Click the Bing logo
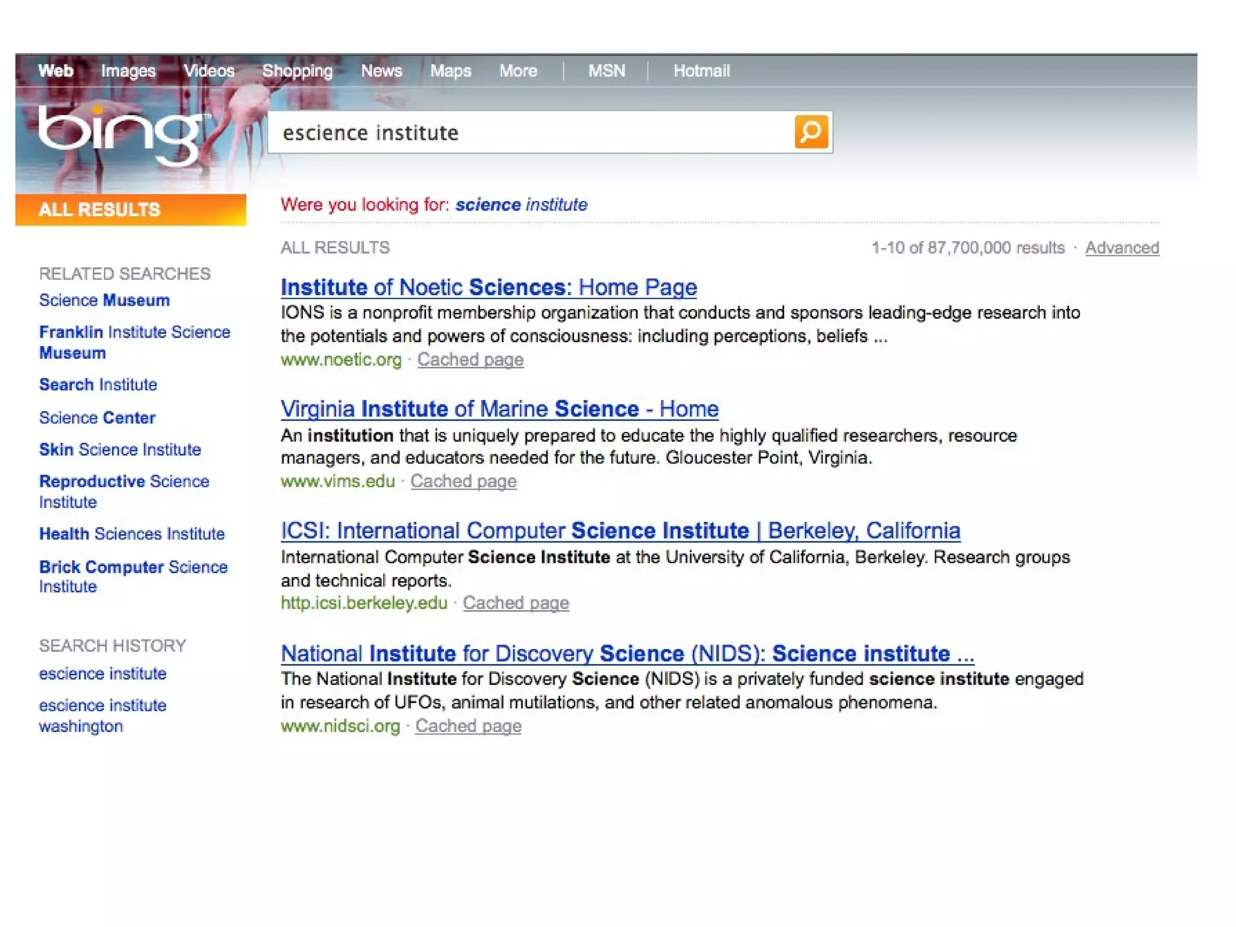 pos(121,134)
